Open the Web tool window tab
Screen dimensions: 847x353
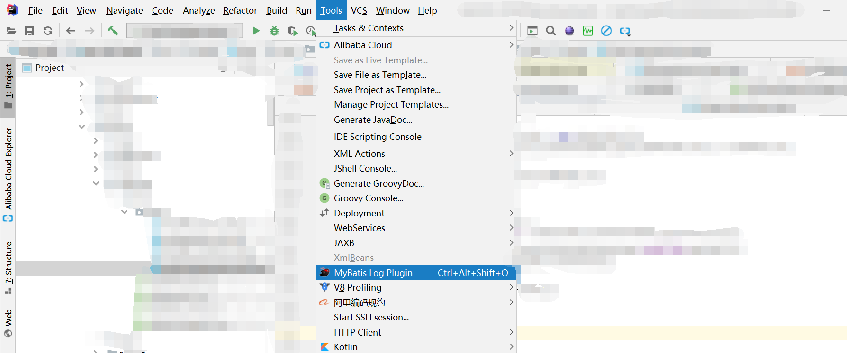tap(8, 323)
